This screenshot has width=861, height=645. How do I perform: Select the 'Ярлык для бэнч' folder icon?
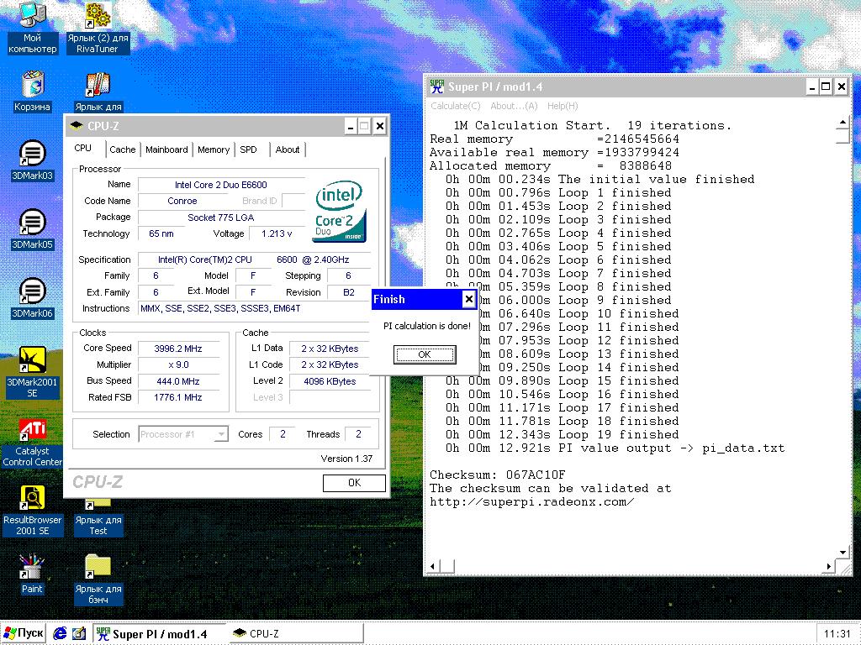pos(98,579)
